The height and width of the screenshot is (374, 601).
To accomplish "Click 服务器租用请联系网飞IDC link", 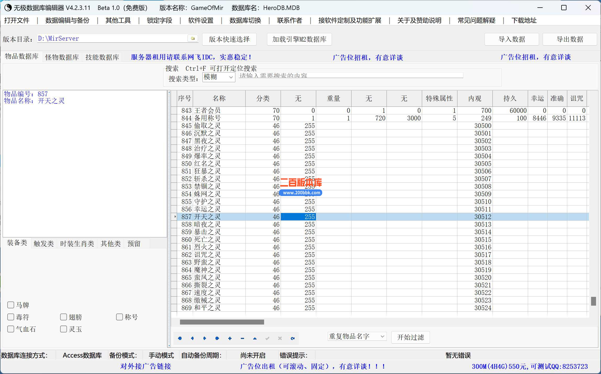I will [x=191, y=57].
